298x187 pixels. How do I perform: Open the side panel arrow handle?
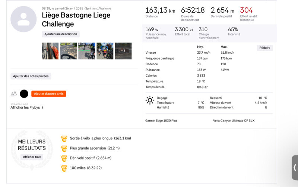coord(295,168)
